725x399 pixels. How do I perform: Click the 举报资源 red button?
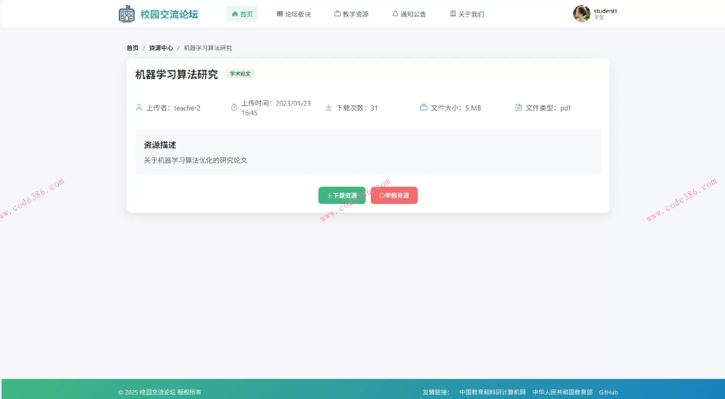[x=394, y=195]
